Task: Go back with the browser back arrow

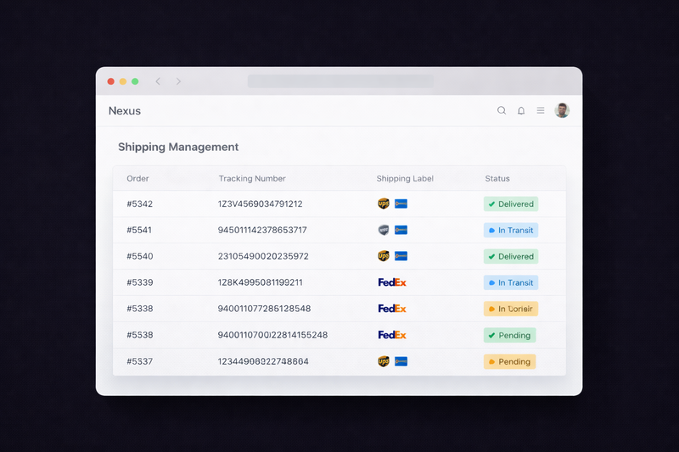Action: tap(158, 81)
